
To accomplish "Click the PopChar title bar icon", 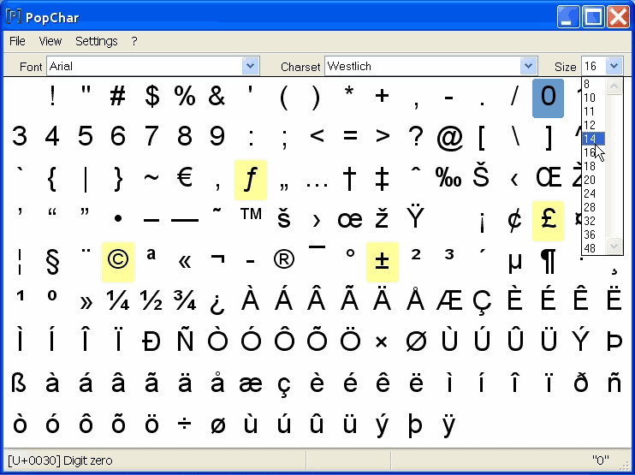I will tap(14, 17).
